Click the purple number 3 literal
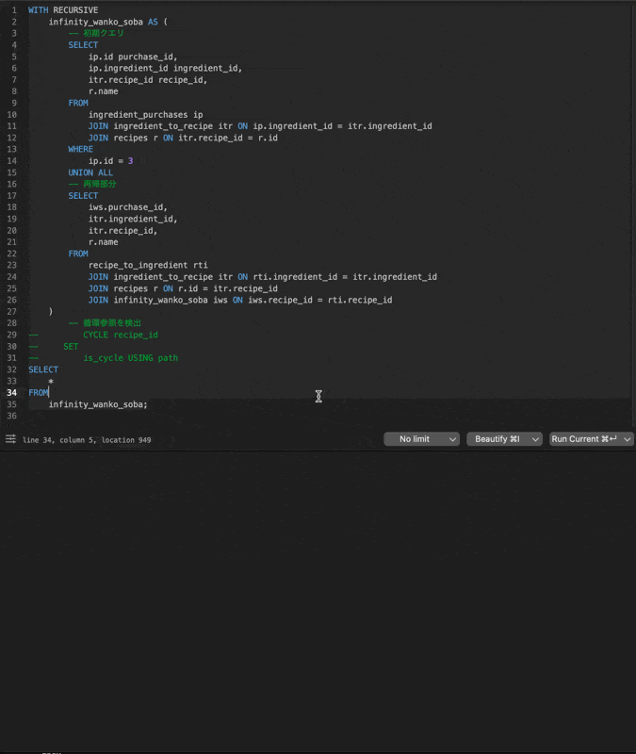Image resolution: width=636 pixels, height=754 pixels. click(x=130, y=161)
